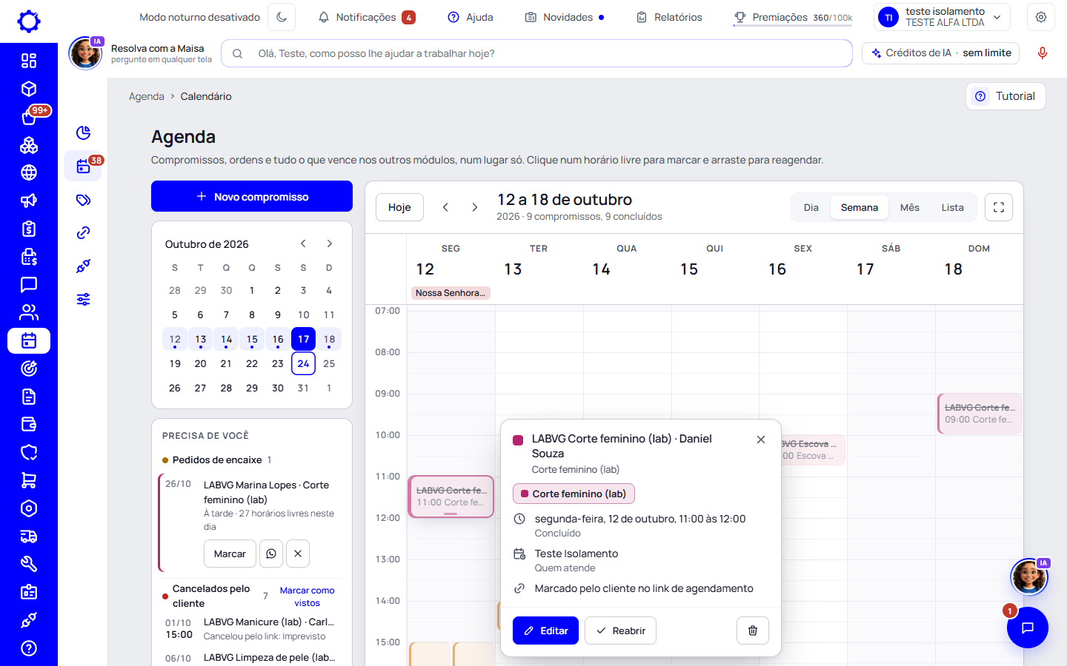Open pie chart icon in secondary sidebar
This screenshot has height=666, width=1067.
[84, 132]
